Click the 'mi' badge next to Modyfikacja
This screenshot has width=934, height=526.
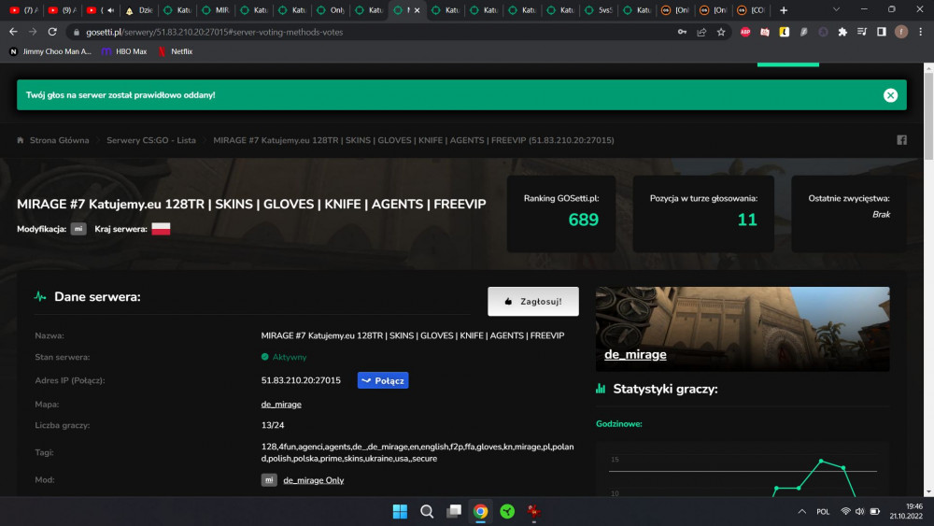click(x=78, y=229)
